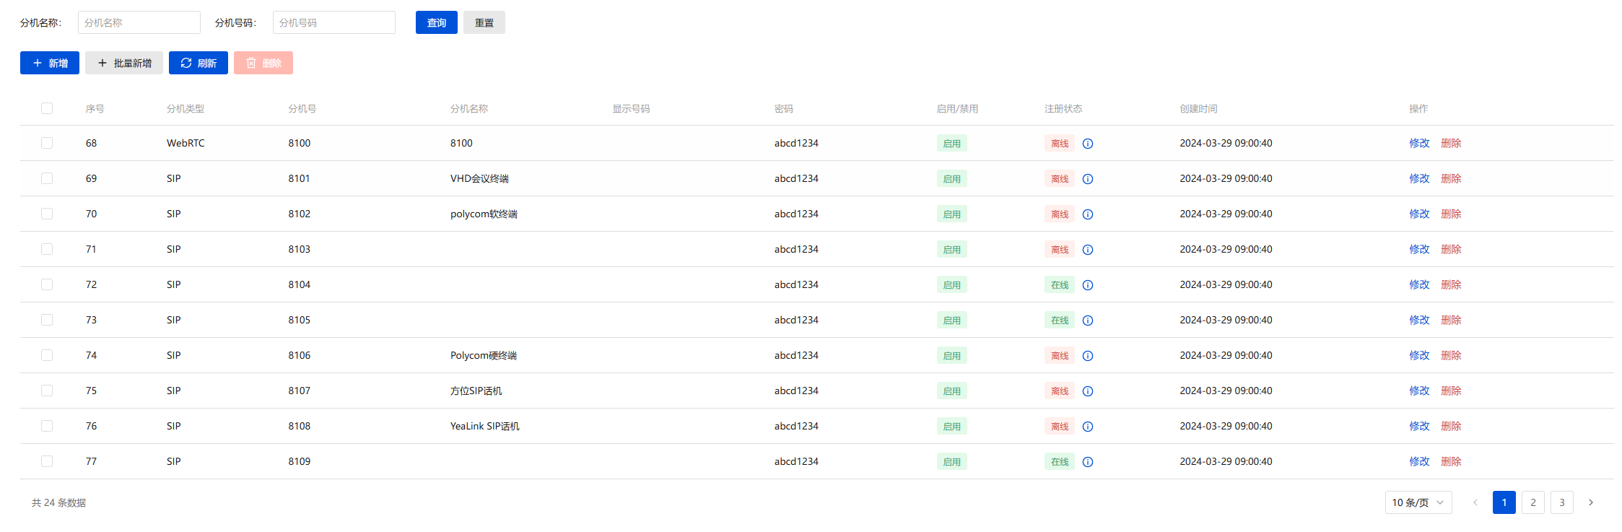
Task: Check the box for extension 8100
Action: 47,143
